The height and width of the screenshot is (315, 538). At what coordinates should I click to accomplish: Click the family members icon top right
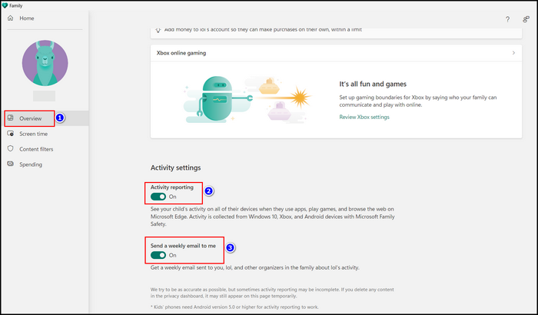pyautogui.click(x=526, y=19)
